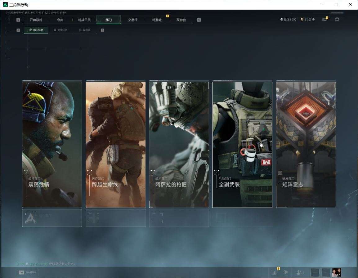Click the chat message line above the bottom bar
This screenshot has width=358, height=278.
pyautogui.click(x=46, y=264)
